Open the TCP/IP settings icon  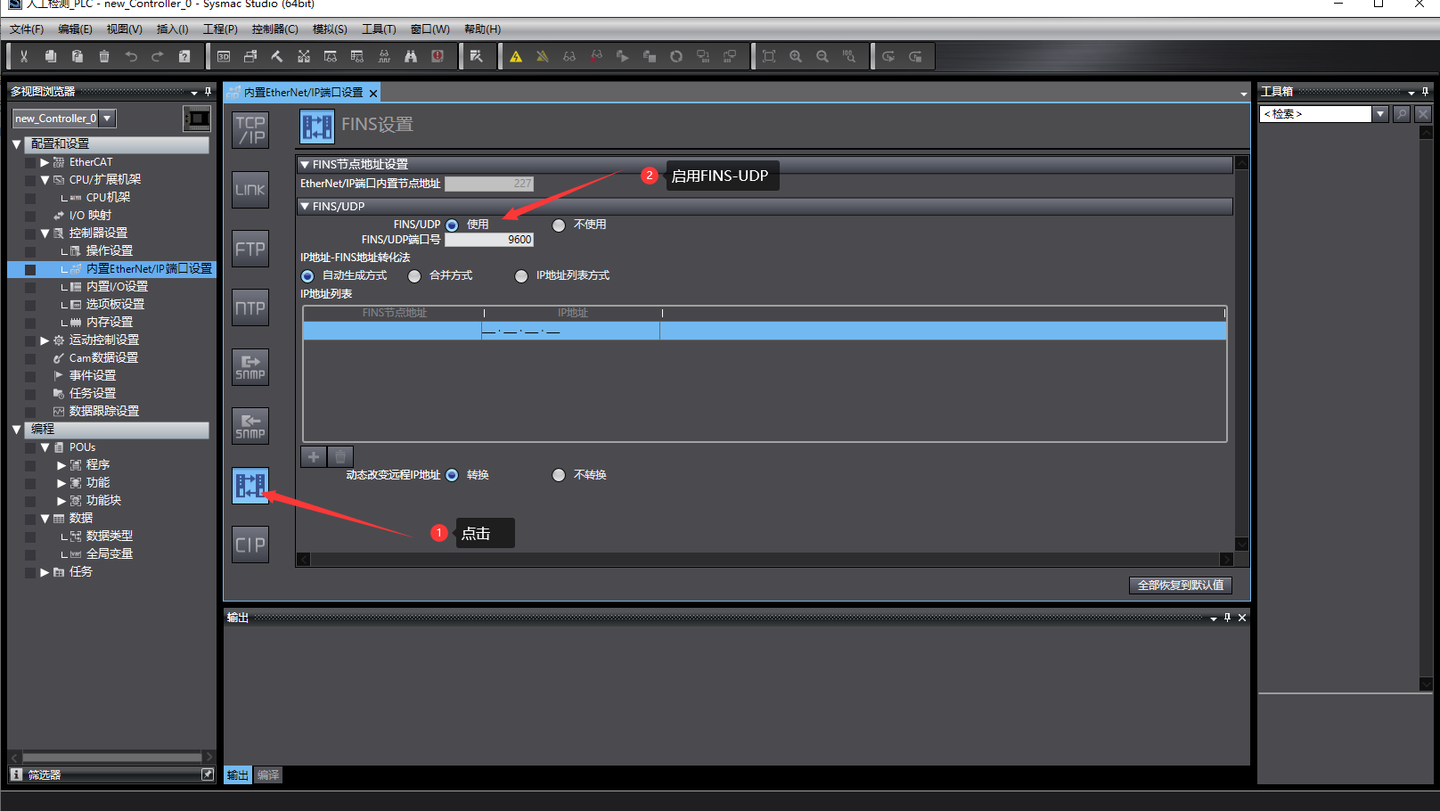point(250,130)
